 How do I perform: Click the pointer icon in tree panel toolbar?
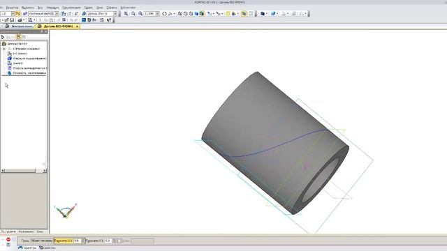(3, 37)
